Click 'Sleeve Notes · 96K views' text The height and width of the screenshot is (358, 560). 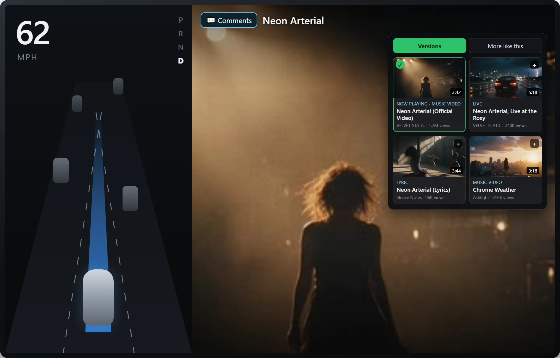(420, 198)
